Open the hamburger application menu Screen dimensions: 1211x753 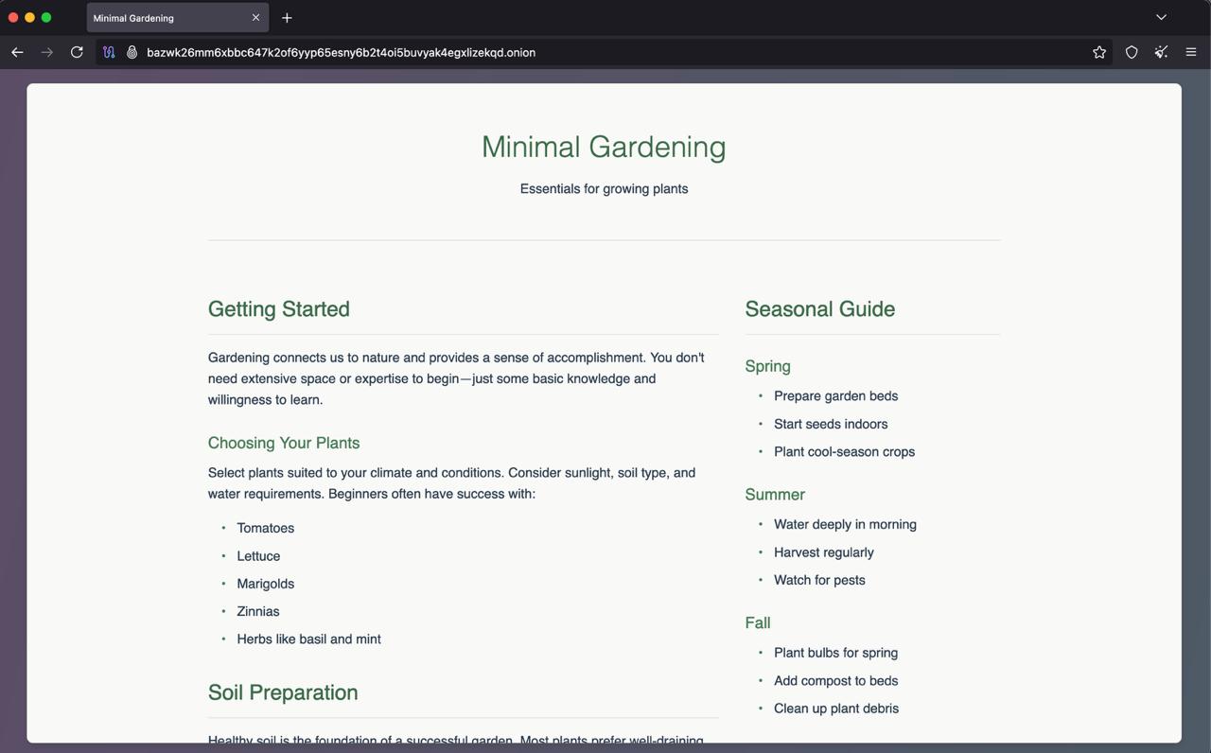pyautogui.click(x=1191, y=52)
